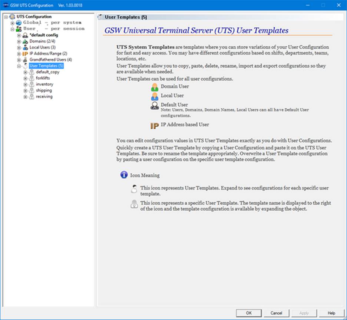The width and height of the screenshot is (347, 320).
Task: Expand the Domains (2/4) node
Action: (19, 42)
